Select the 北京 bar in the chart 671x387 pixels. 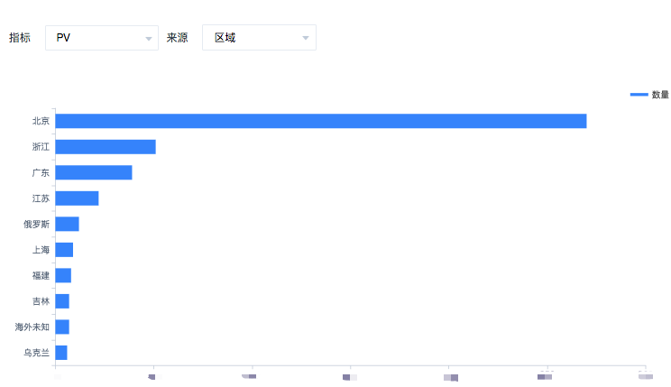point(320,121)
